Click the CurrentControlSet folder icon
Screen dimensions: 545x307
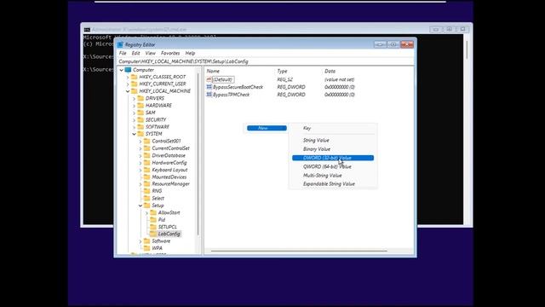click(x=147, y=148)
